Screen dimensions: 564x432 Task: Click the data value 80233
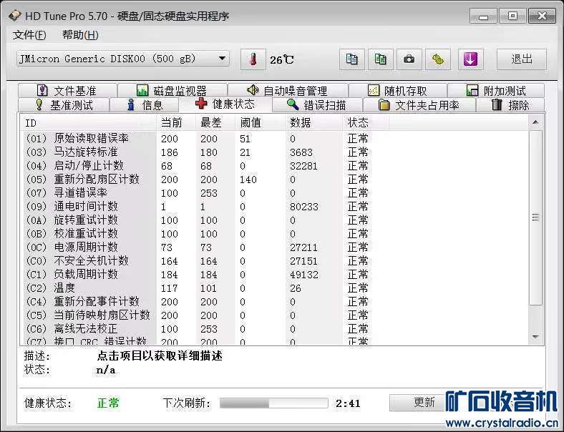(304, 207)
